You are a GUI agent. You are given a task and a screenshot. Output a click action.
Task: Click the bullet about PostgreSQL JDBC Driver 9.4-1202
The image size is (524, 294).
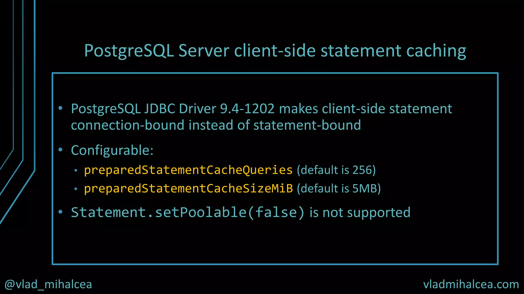[261, 117]
